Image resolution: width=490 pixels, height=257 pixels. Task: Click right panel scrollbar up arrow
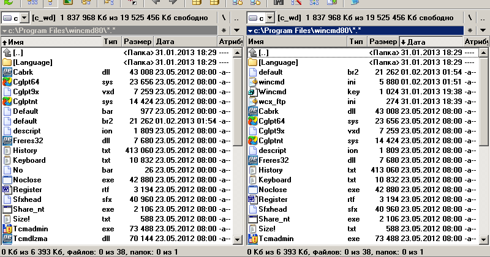pos(483,53)
